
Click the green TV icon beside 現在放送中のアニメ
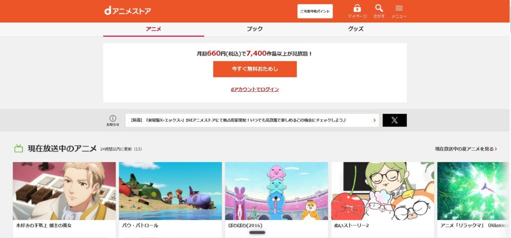pos(18,149)
